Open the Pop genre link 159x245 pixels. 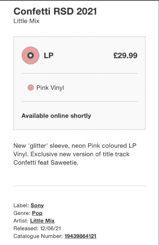(37, 213)
